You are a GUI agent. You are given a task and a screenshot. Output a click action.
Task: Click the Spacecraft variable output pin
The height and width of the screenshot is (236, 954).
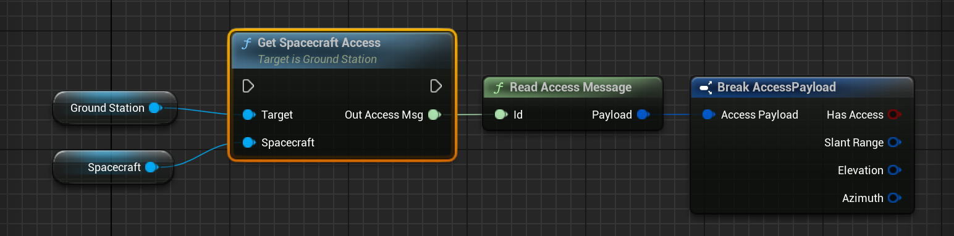(x=152, y=167)
